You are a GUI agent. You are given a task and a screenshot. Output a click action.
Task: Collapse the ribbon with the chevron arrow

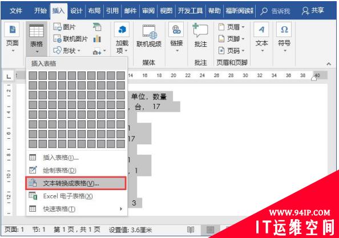pos(329,64)
